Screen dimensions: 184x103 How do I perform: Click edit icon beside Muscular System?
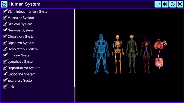click(5, 18)
